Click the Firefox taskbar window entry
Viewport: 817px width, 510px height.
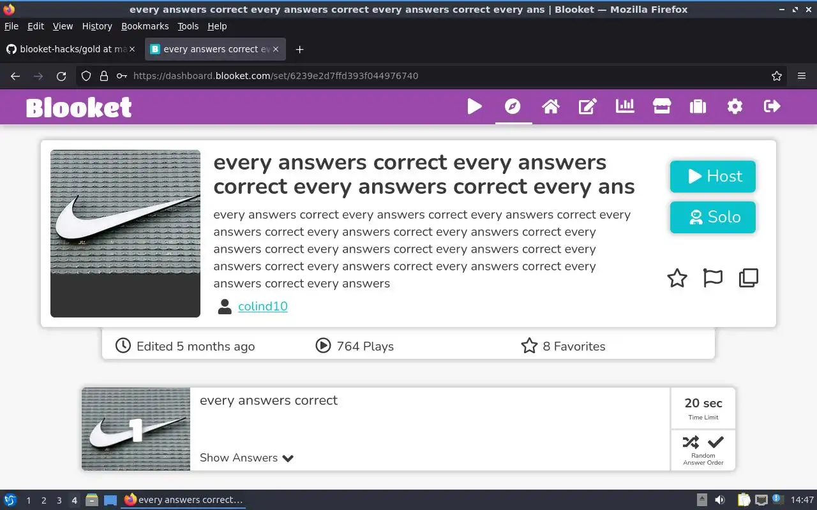(x=184, y=500)
